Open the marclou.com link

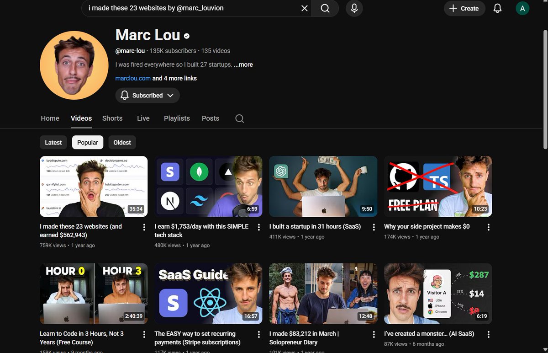132,78
